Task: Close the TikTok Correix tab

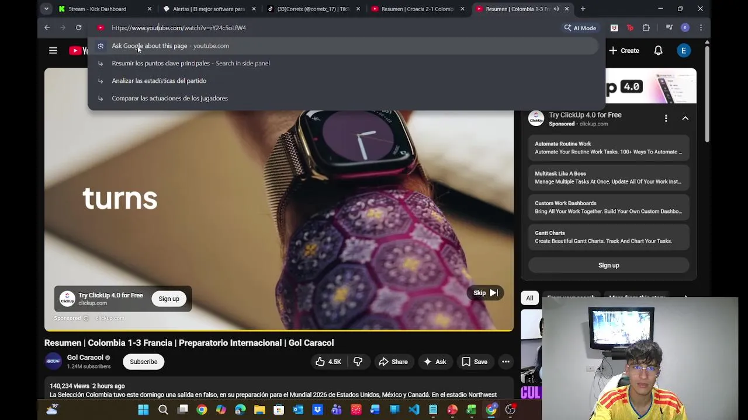Action: pyautogui.click(x=358, y=9)
